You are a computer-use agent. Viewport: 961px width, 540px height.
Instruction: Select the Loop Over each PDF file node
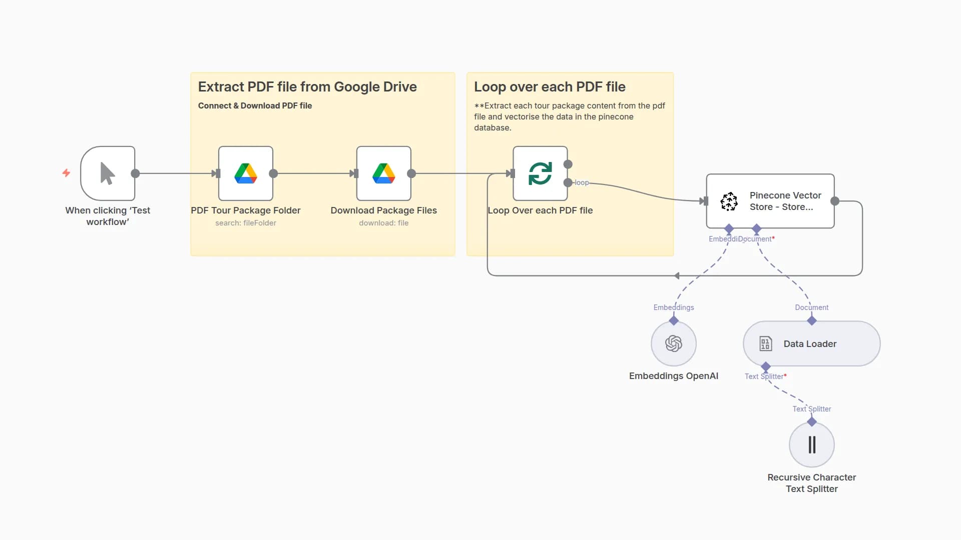click(x=540, y=173)
